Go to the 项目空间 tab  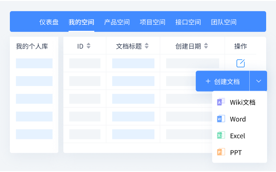tap(153, 22)
